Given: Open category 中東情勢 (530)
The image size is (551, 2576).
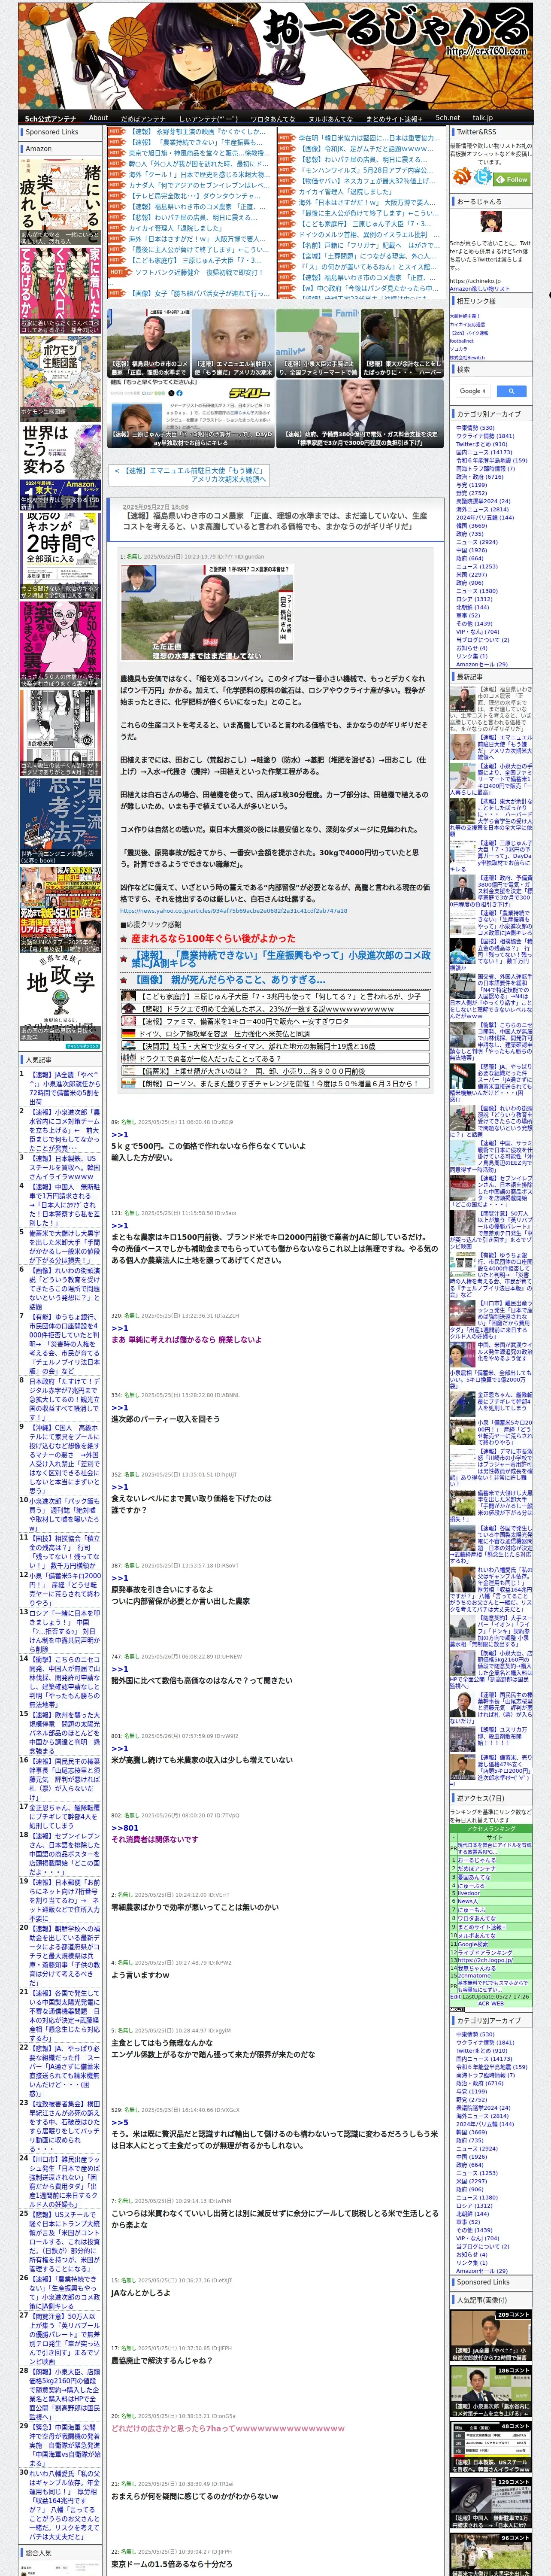Looking at the screenshot, I should pos(475,428).
